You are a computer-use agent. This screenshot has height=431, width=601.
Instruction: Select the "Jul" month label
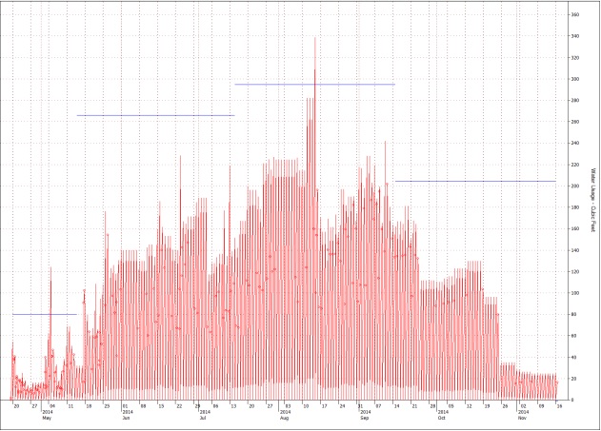click(203, 418)
